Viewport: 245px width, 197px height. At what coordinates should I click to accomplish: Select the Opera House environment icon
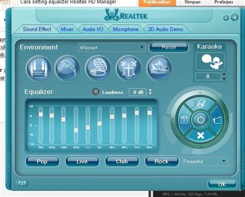159,68
